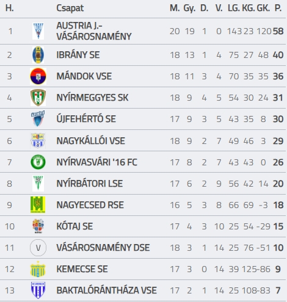Open the Kemecse SE yellow-blue crest
The width and height of the screenshot is (287, 302).
tap(38, 269)
